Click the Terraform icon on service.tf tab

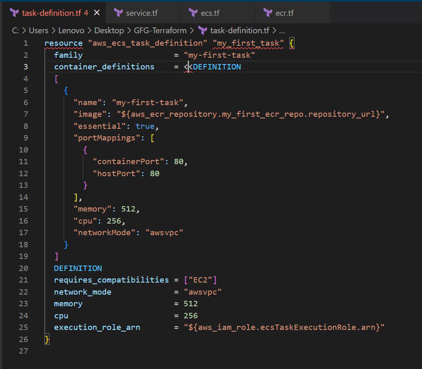(118, 13)
